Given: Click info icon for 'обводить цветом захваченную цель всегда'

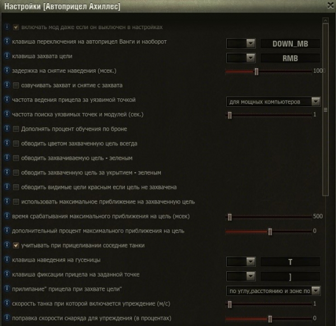Looking at the screenshot, I should (7, 143).
